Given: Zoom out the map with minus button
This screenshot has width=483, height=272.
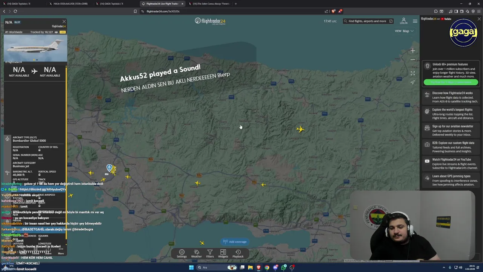Looking at the screenshot, I should click(x=413, y=60).
